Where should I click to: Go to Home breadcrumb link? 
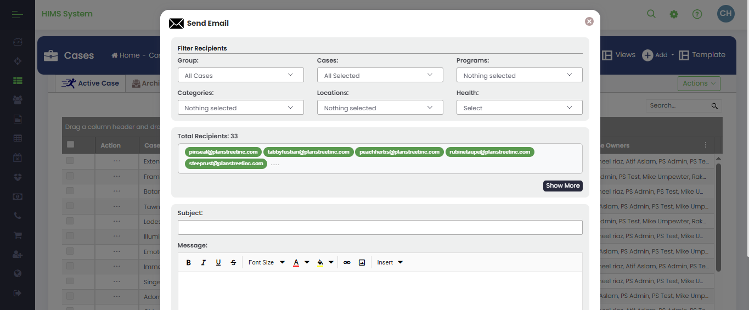coord(126,55)
